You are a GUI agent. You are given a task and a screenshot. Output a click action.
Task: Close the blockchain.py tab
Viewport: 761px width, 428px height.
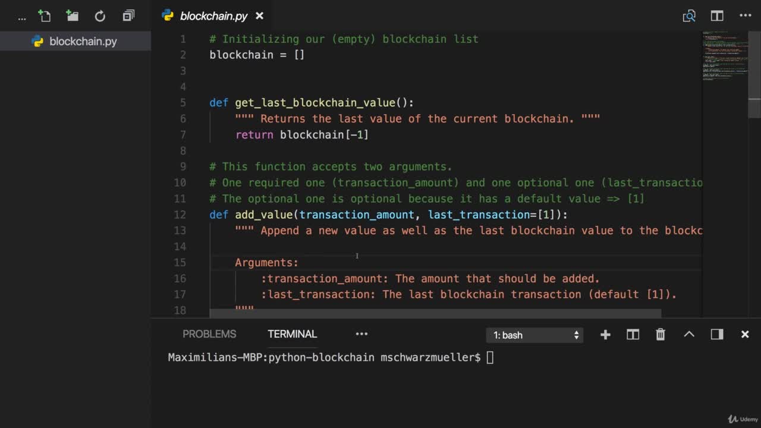point(259,16)
